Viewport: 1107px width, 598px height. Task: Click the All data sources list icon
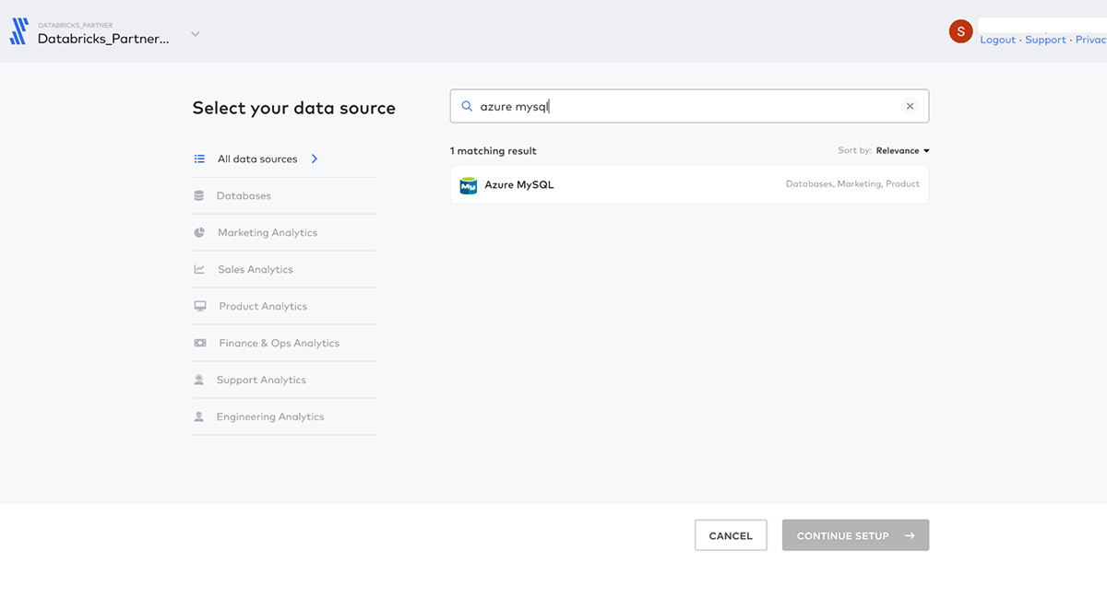click(199, 159)
